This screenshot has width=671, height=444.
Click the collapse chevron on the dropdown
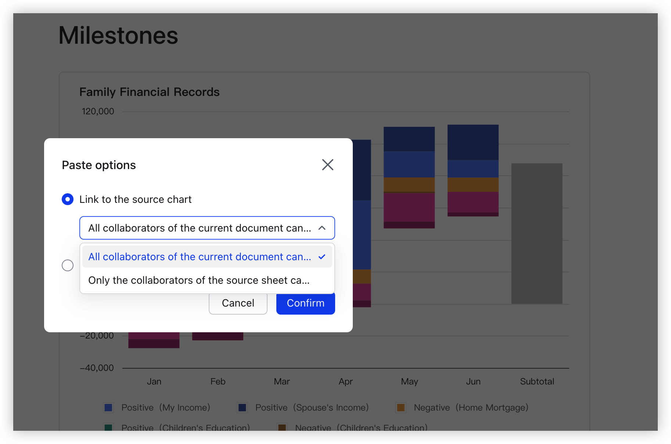[x=322, y=228]
